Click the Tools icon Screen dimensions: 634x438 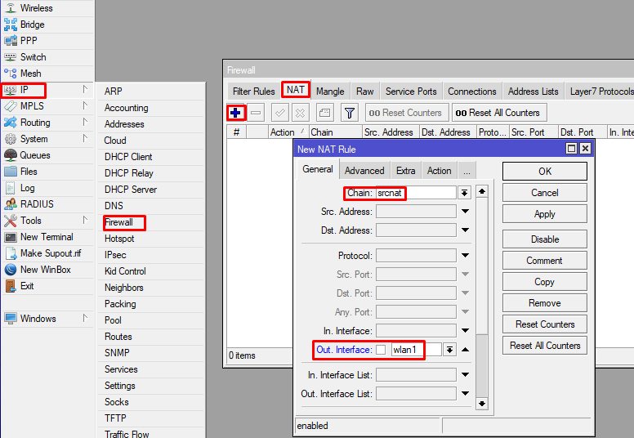[11, 221]
